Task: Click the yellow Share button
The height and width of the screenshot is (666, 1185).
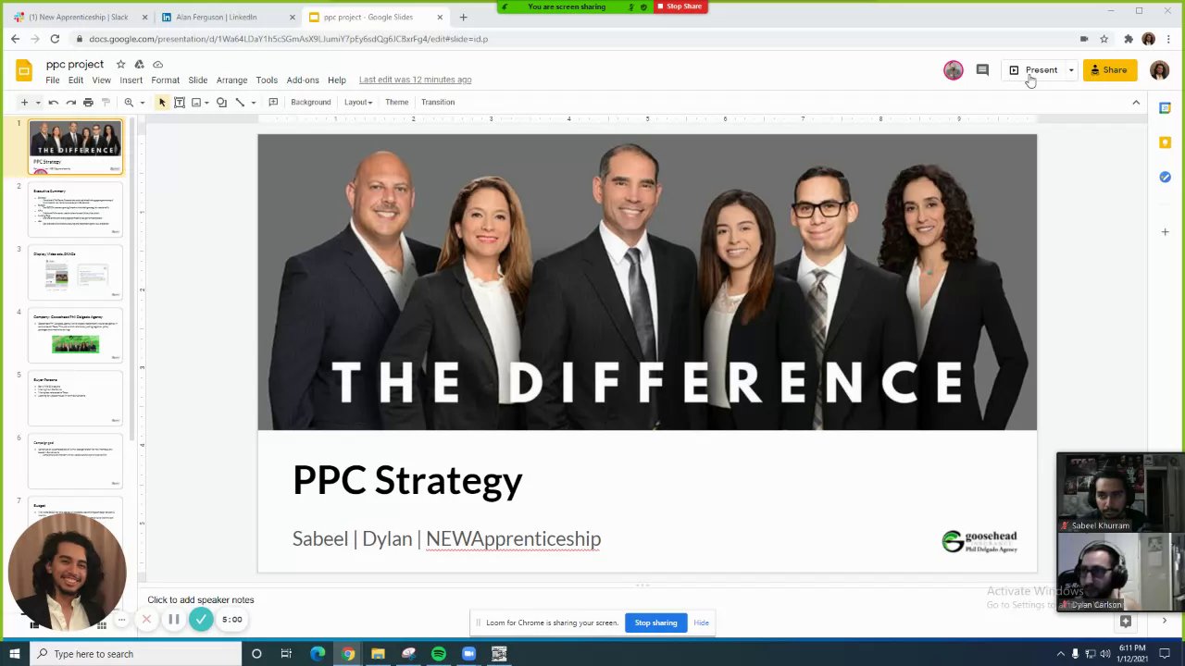Action: click(x=1109, y=70)
